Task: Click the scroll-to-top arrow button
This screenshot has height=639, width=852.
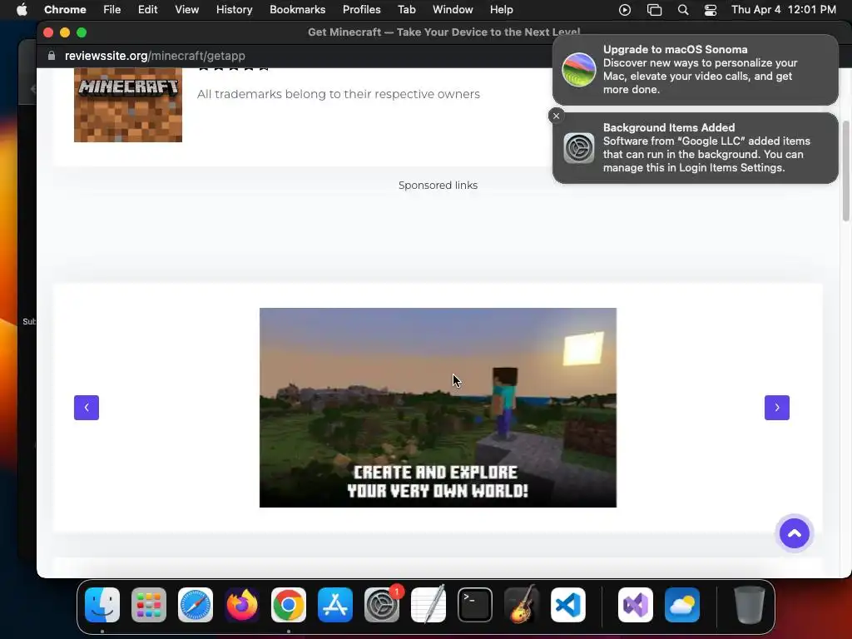Action: [795, 533]
